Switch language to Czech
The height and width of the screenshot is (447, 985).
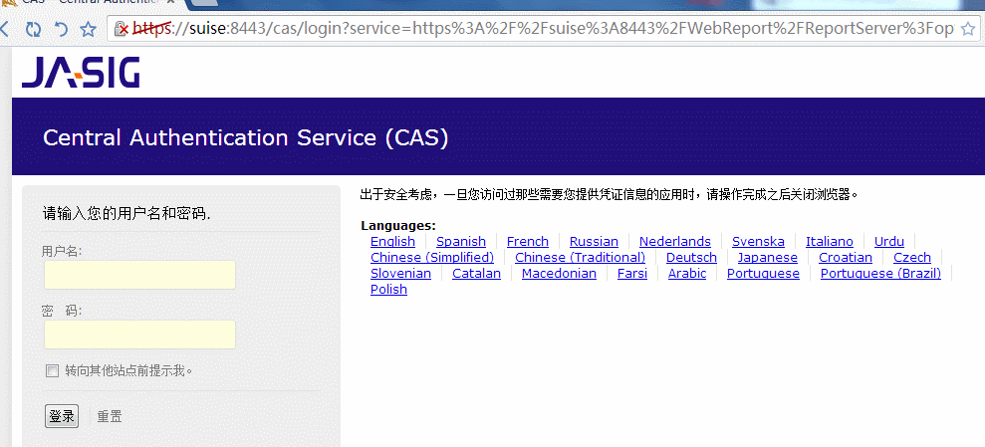coord(912,258)
